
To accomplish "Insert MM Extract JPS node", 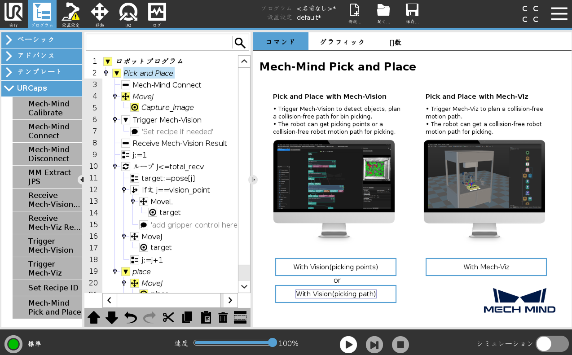I will click(48, 177).
